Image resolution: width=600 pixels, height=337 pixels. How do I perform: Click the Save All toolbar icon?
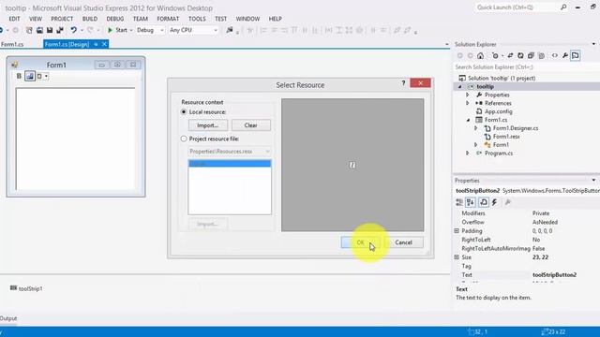[60, 30]
